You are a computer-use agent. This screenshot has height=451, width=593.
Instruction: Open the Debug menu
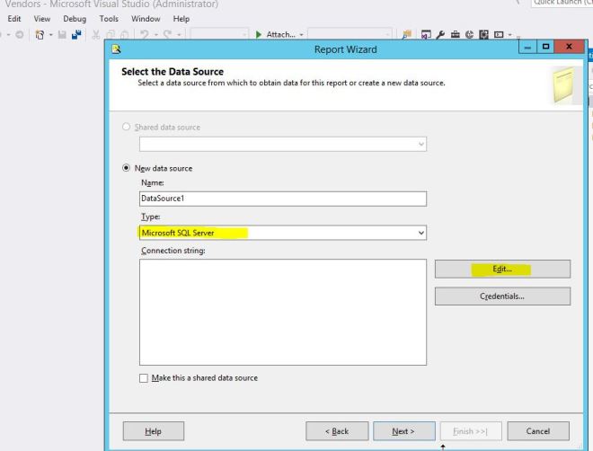[74, 19]
